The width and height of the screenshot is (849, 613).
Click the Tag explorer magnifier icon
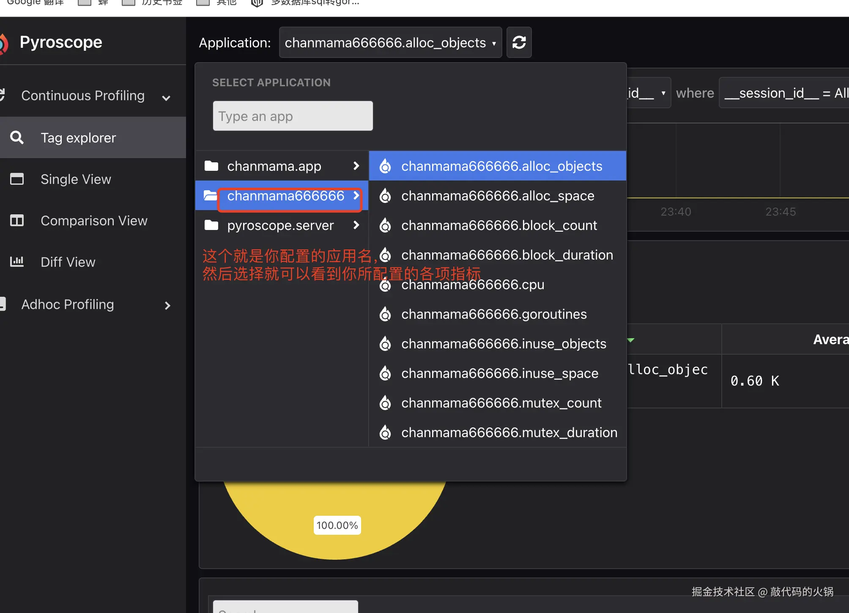(17, 137)
